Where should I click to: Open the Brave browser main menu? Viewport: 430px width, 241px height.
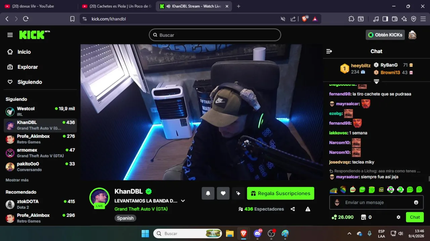423,19
